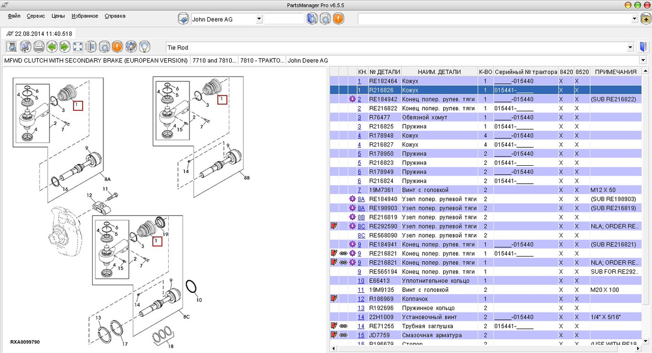Open the Избранное menu

tap(85, 16)
